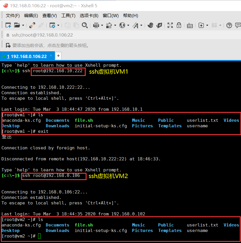The width and height of the screenshot is (241, 243).
Task: Click 'userlist.txt' in vm2 listing
Action: pyautogui.click(x=202, y=225)
